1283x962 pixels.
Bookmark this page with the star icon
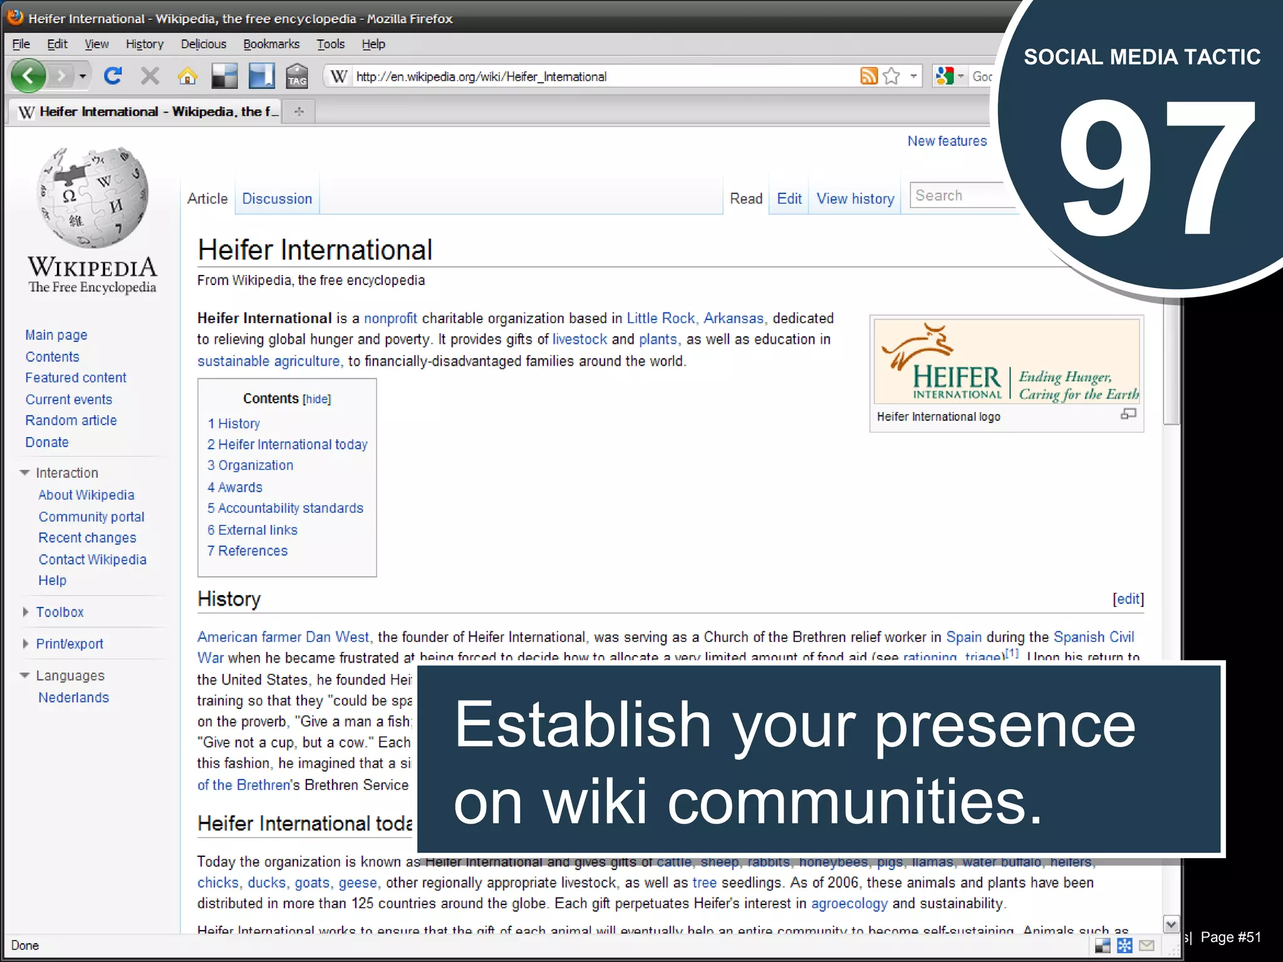891,76
